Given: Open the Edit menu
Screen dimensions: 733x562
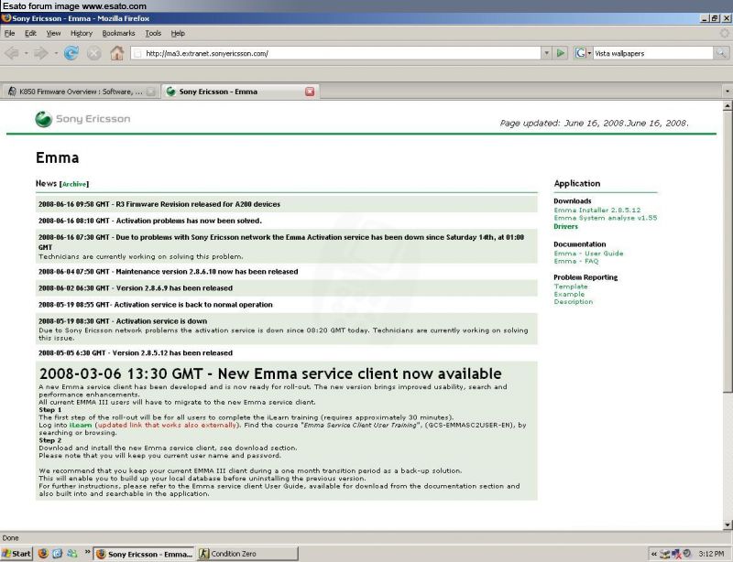Looking at the screenshot, I should 30,33.
